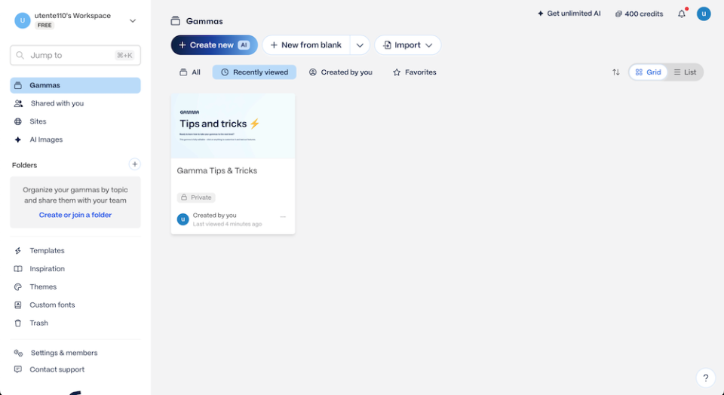Click the Jump to search field
Image resolution: width=724 pixels, height=395 pixels.
pyautogui.click(x=75, y=55)
